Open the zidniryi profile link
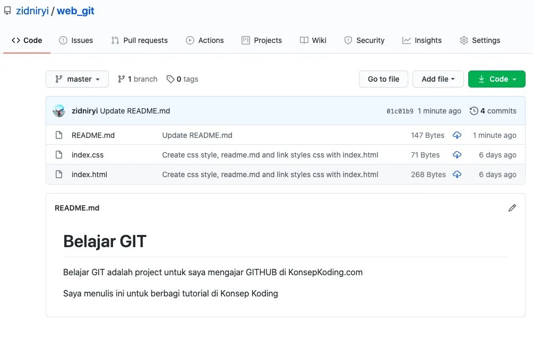Viewport: 533px width, 341px height. (32, 11)
